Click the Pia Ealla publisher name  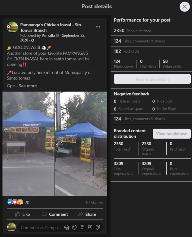[48, 36]
